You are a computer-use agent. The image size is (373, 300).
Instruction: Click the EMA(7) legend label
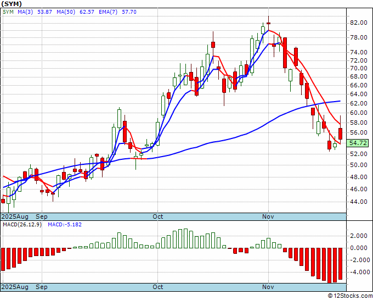coord(108,12)
